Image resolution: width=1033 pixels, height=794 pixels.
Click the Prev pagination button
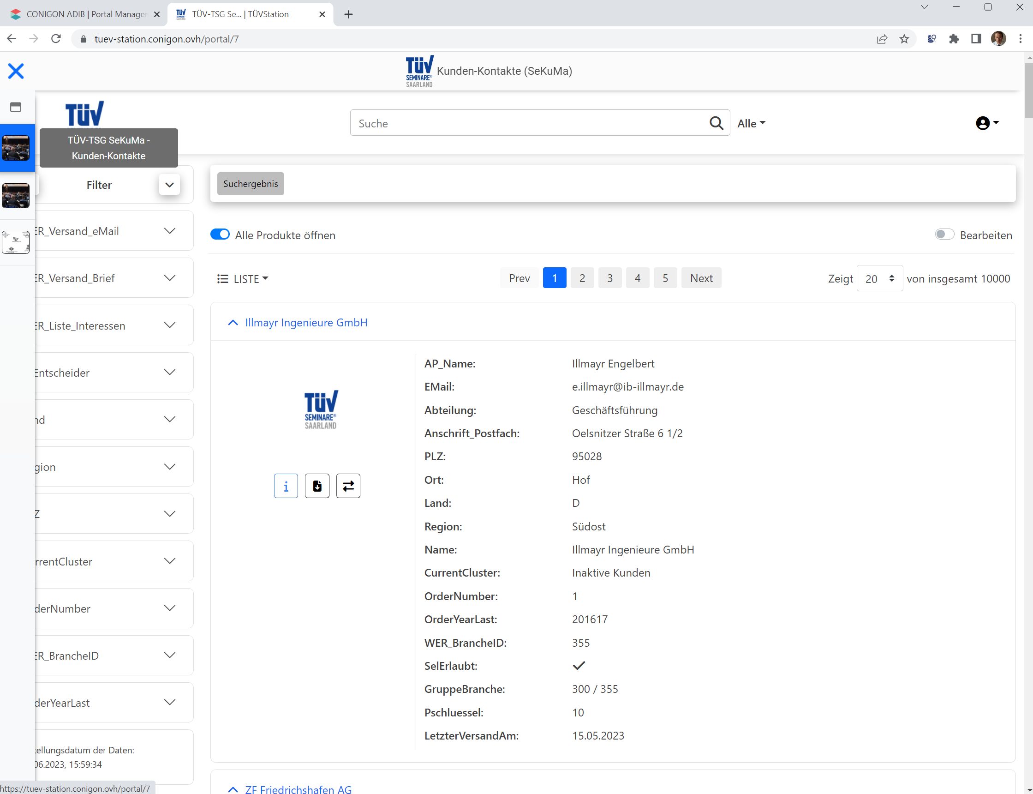519,278
